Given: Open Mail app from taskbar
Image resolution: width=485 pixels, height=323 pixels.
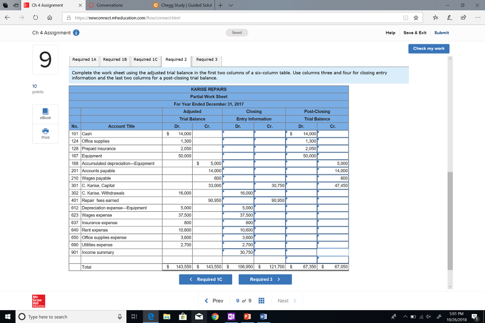Looking at the screenshot, I should 199,317.
